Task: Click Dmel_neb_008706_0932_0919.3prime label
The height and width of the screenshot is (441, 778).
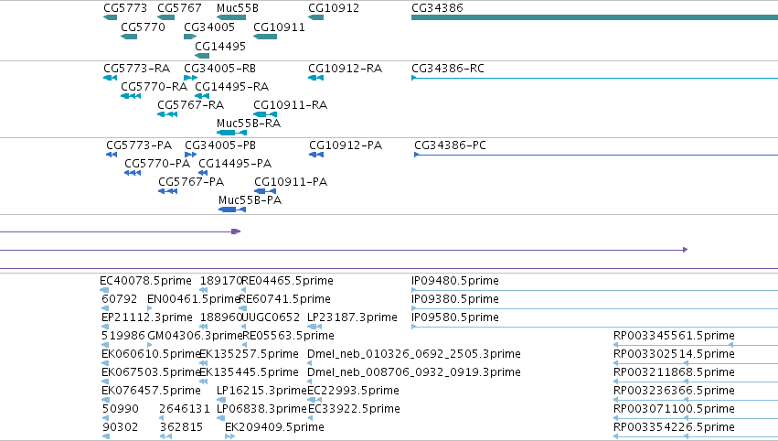Action: click(x=414, y=372)
